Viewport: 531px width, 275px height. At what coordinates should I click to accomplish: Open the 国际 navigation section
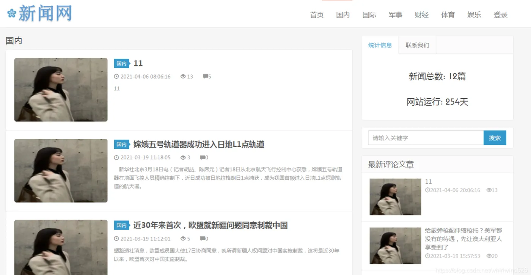(369, 15)
